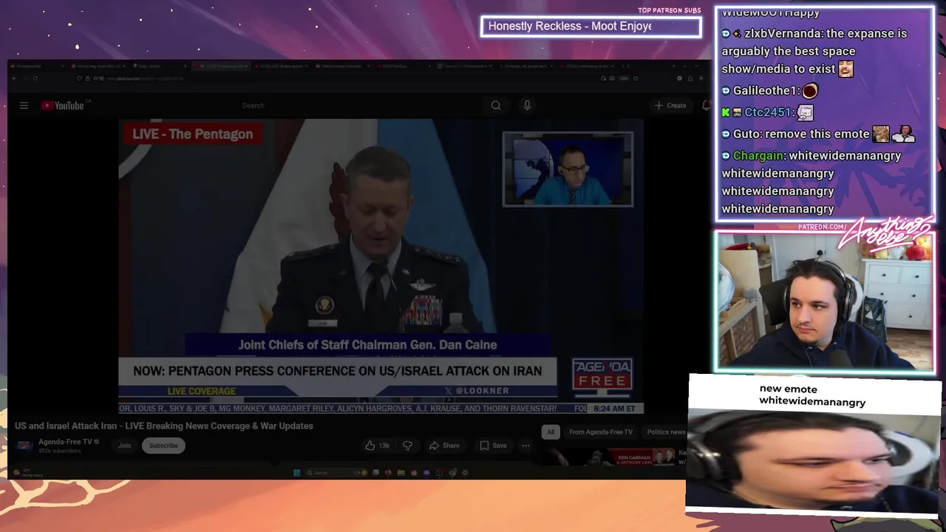Select the Politics news chip
946x532 pixels.
pos(665,432)
